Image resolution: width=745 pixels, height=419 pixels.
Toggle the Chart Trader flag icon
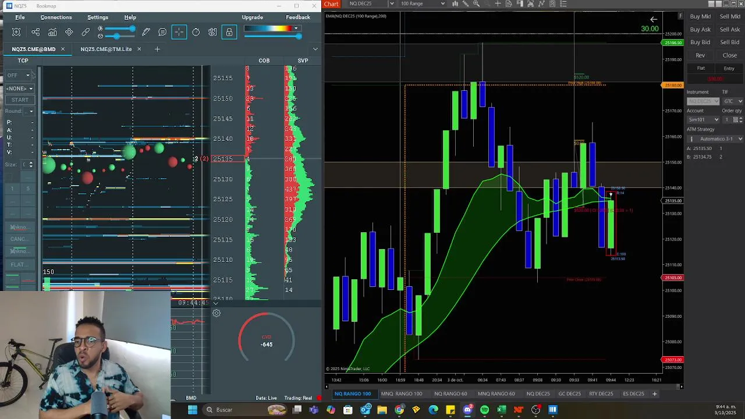point(520,3)
